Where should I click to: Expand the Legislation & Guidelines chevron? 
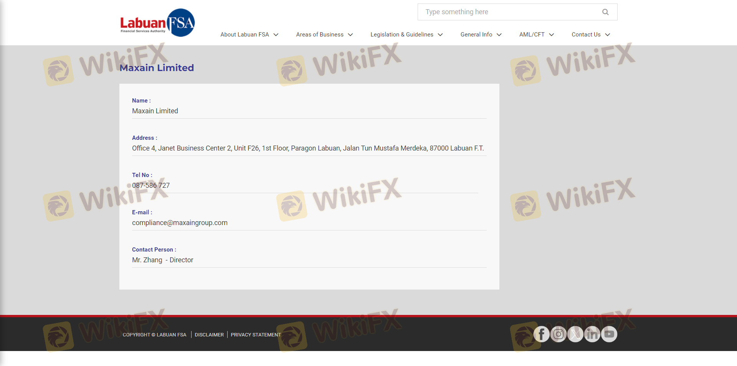(x=440, y=35)
